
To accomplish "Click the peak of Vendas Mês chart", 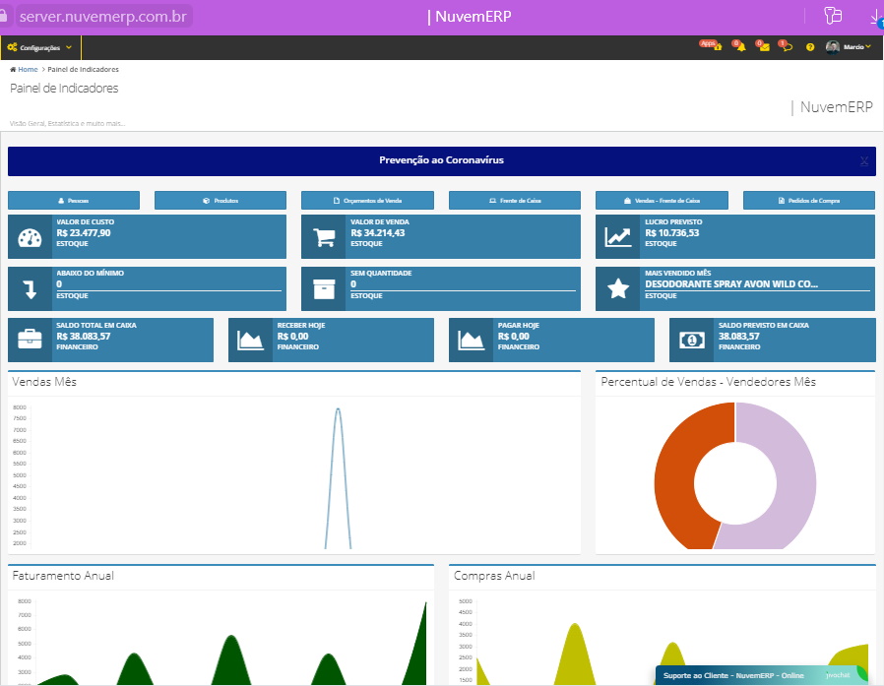I will [x=338, y=409].
